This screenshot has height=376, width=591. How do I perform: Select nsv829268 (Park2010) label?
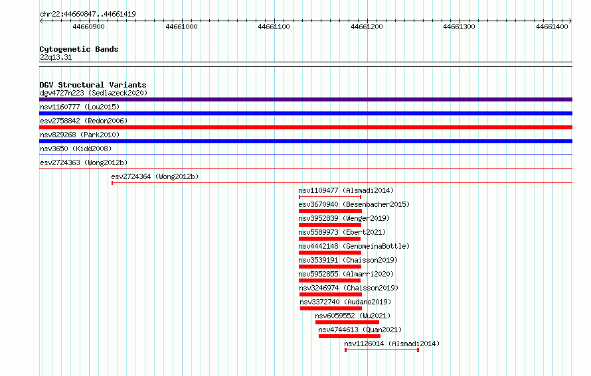[80, 135]
